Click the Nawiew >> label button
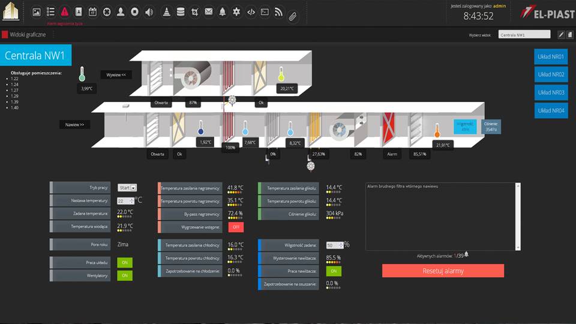576x324 pixels. [74, 124]
